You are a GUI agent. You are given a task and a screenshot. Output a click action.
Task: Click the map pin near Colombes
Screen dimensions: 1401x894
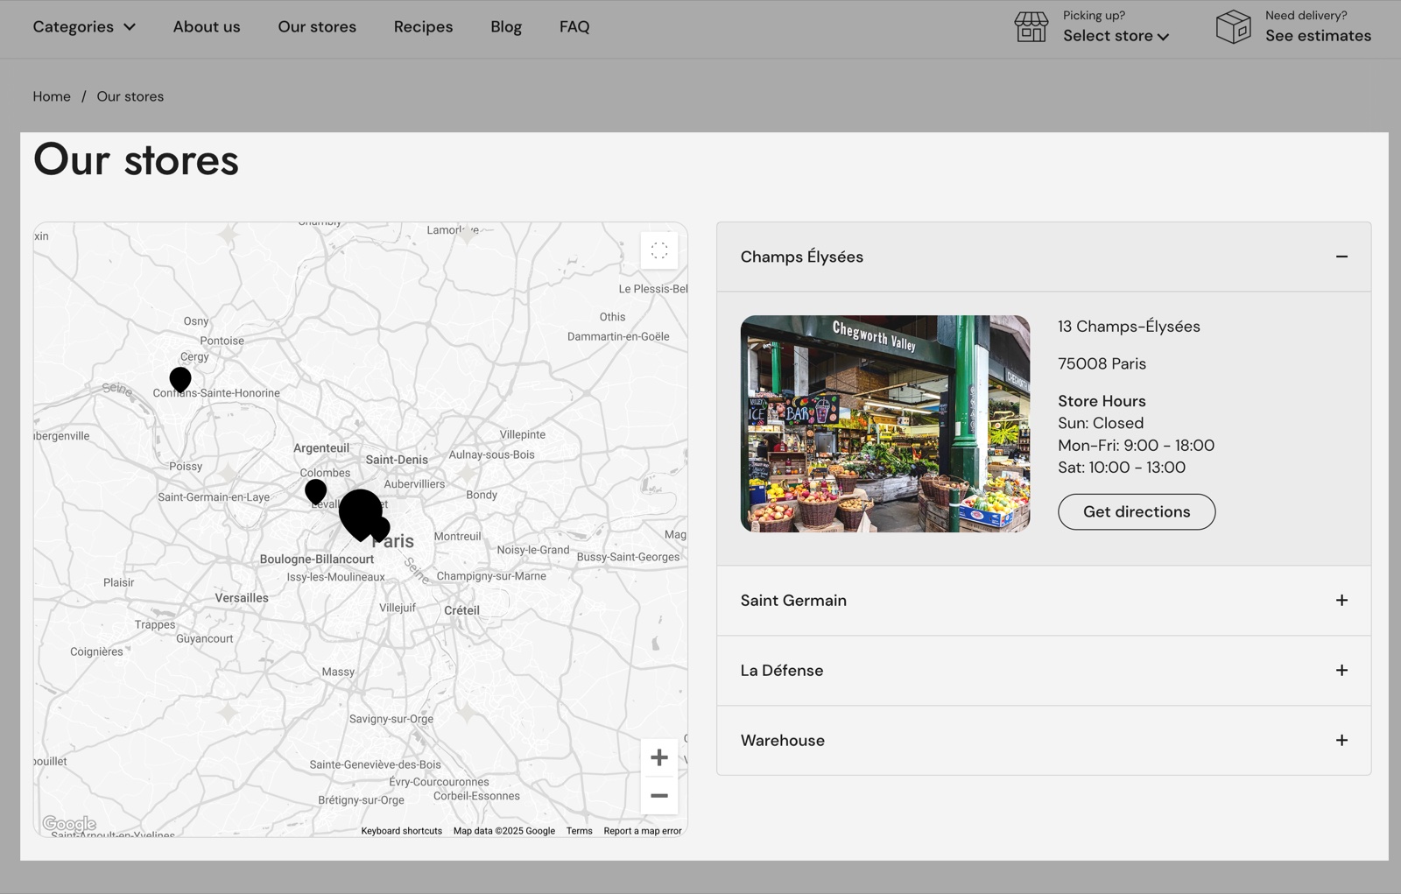[315, 491]
